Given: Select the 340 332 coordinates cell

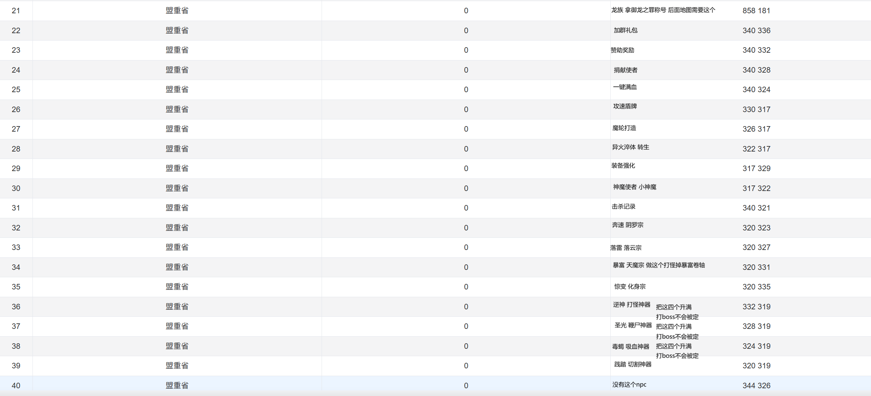Looking at the screenshot, I should (x=756, y=50).
